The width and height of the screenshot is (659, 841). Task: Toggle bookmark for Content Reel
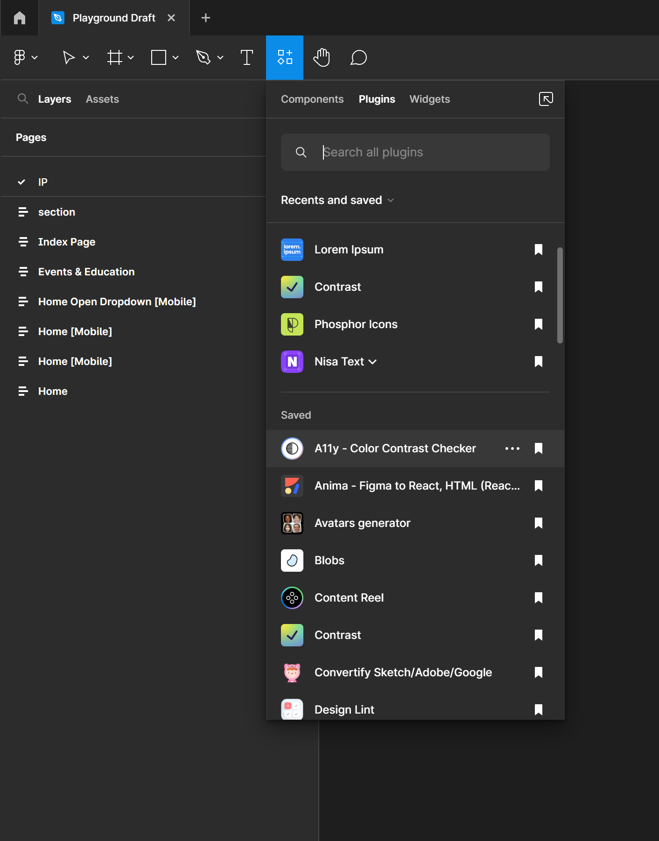539,598
